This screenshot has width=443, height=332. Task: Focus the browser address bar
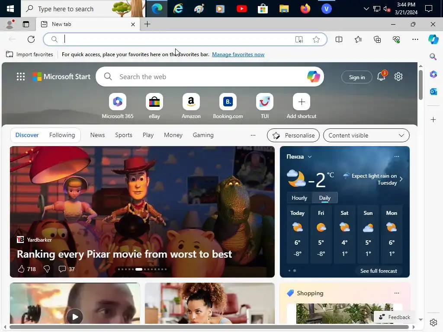185,39
